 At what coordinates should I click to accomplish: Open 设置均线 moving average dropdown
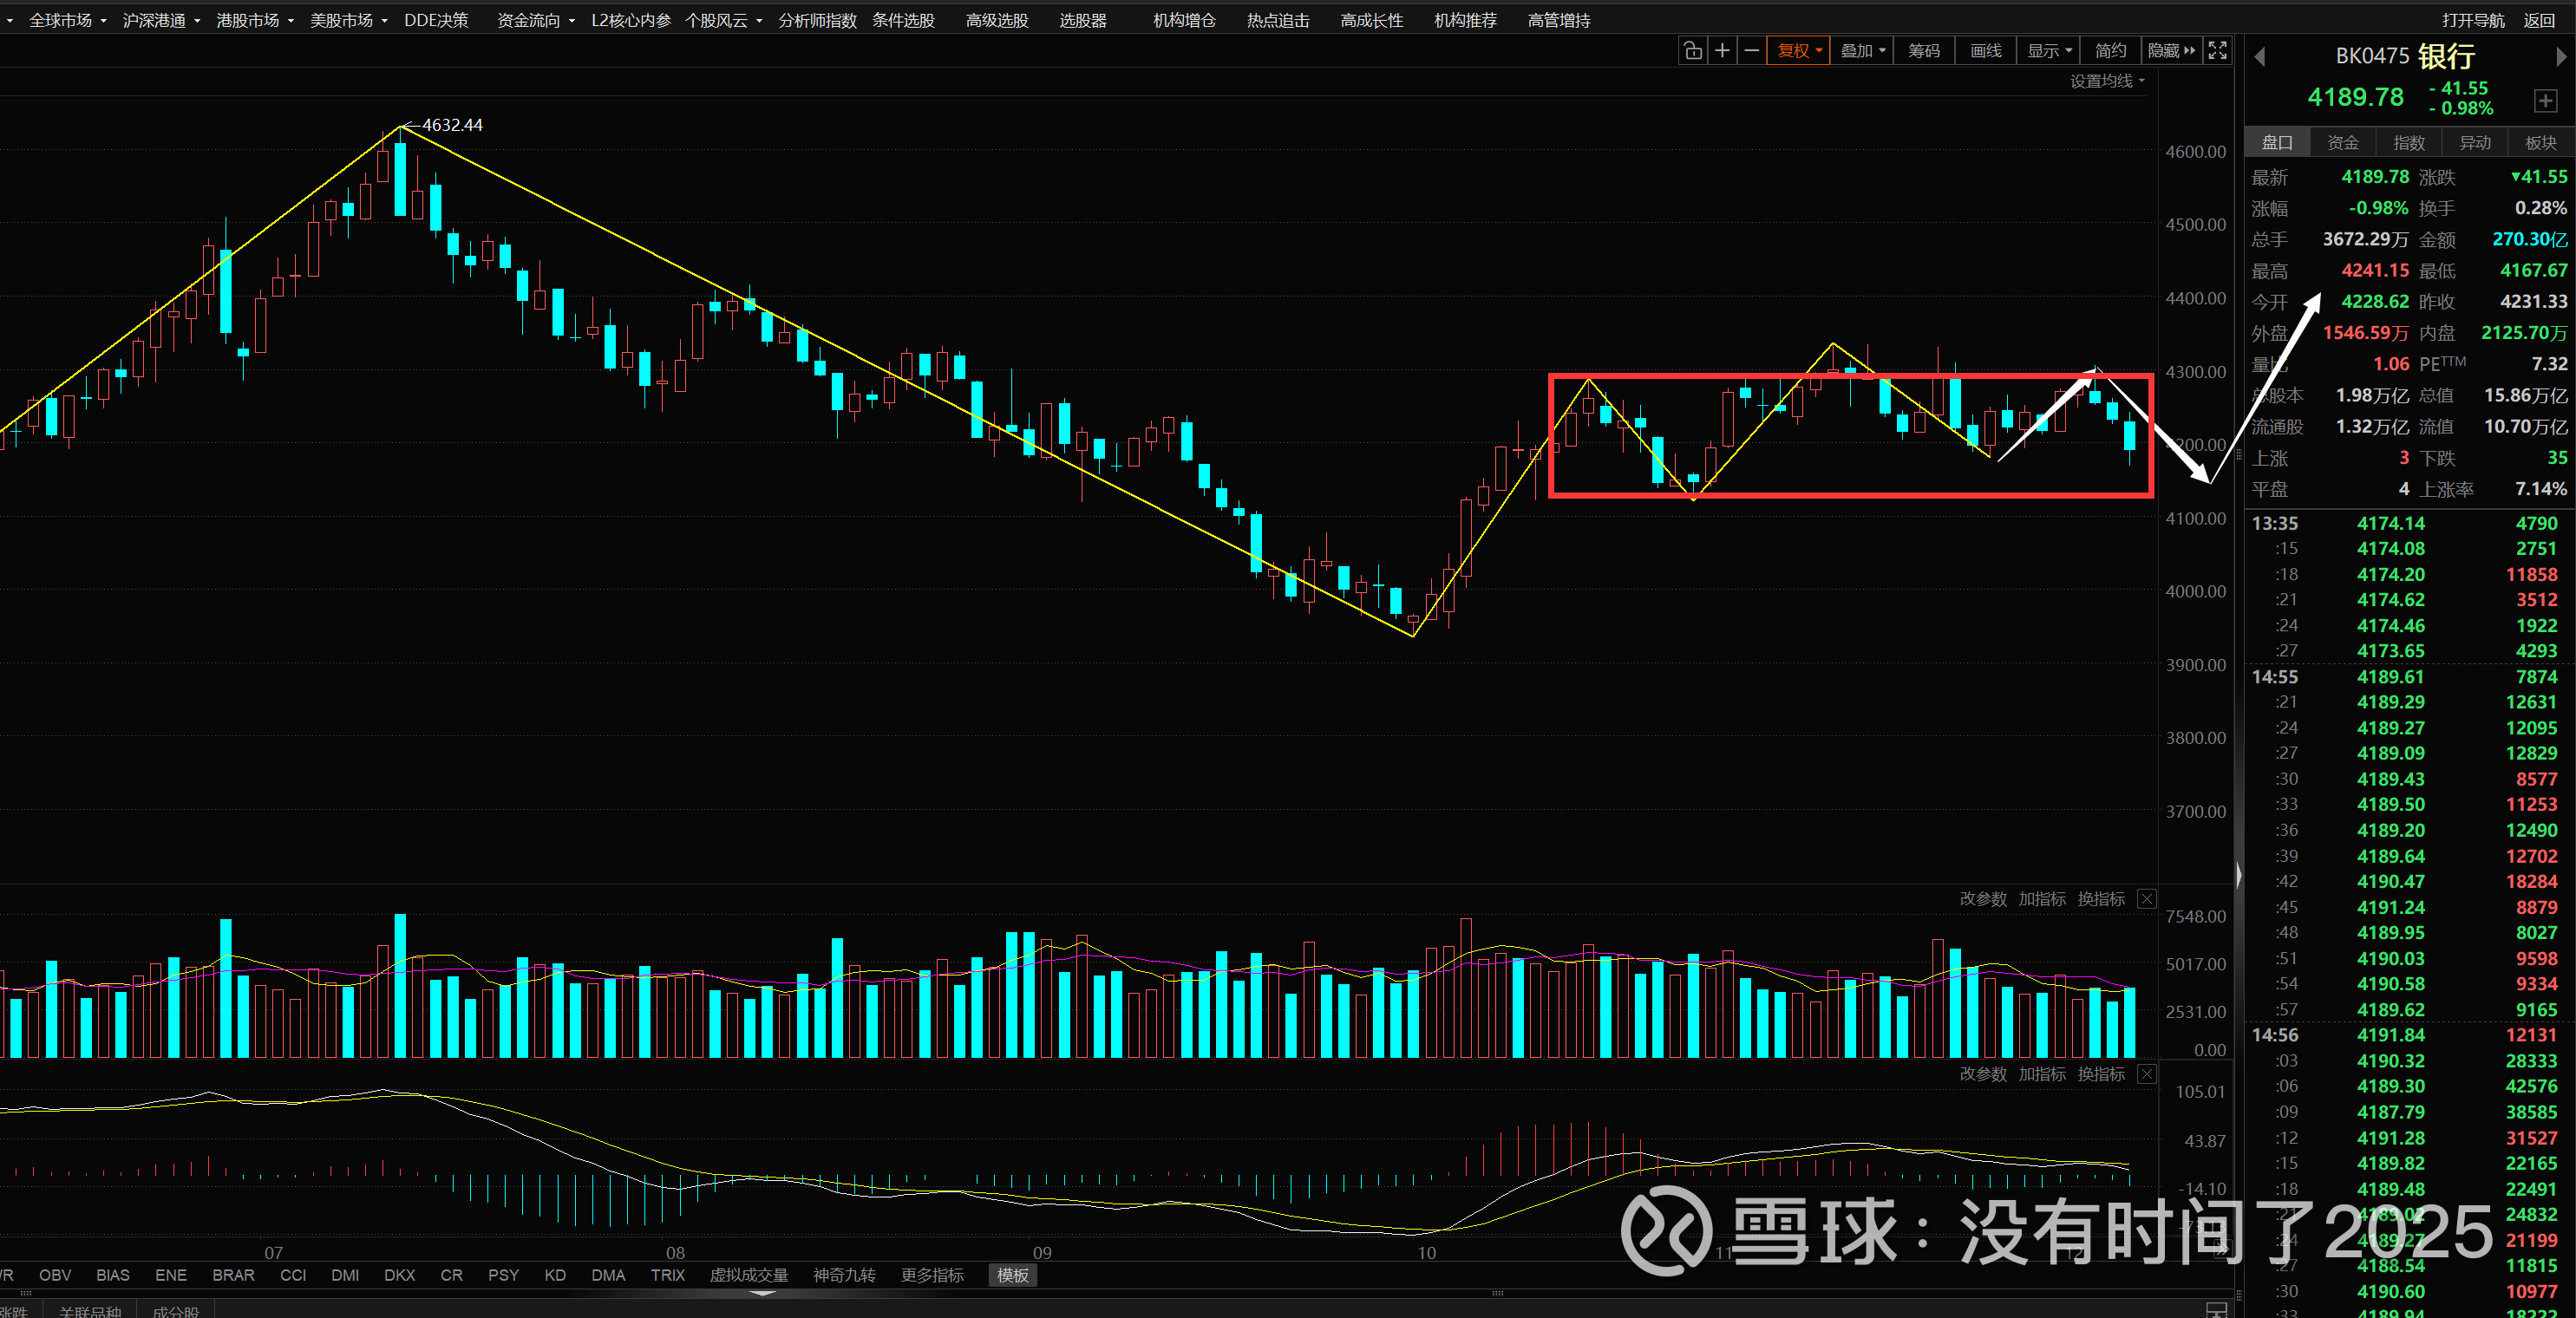pos(2106,81)
